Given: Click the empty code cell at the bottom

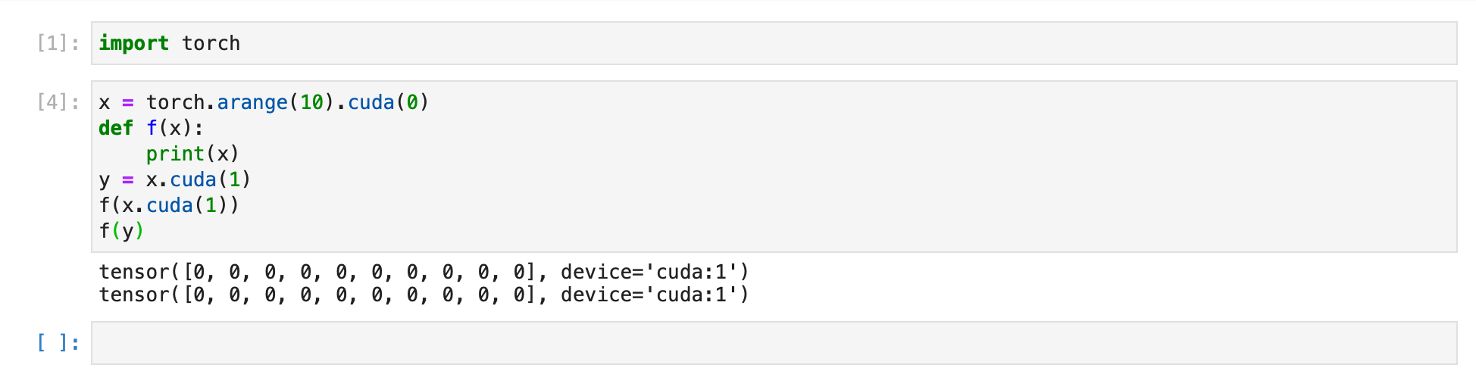Looking at the screenshot, I should click(773, 343).
